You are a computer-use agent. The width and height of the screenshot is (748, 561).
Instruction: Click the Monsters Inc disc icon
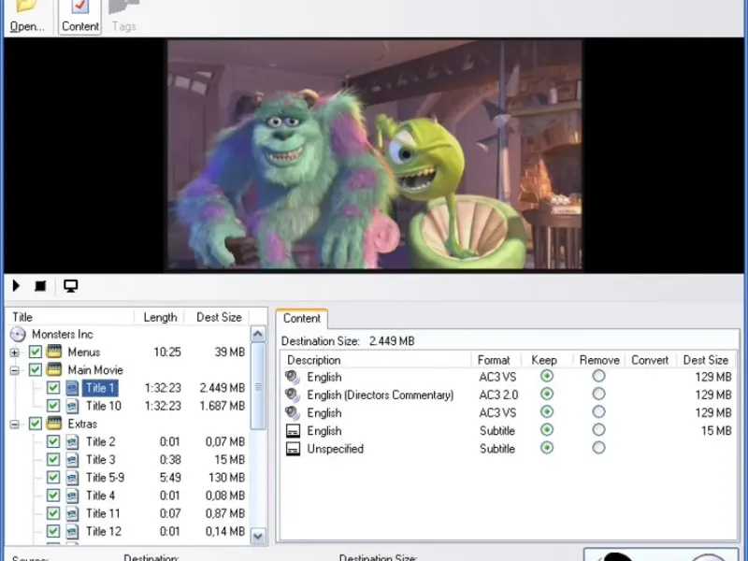18,334
